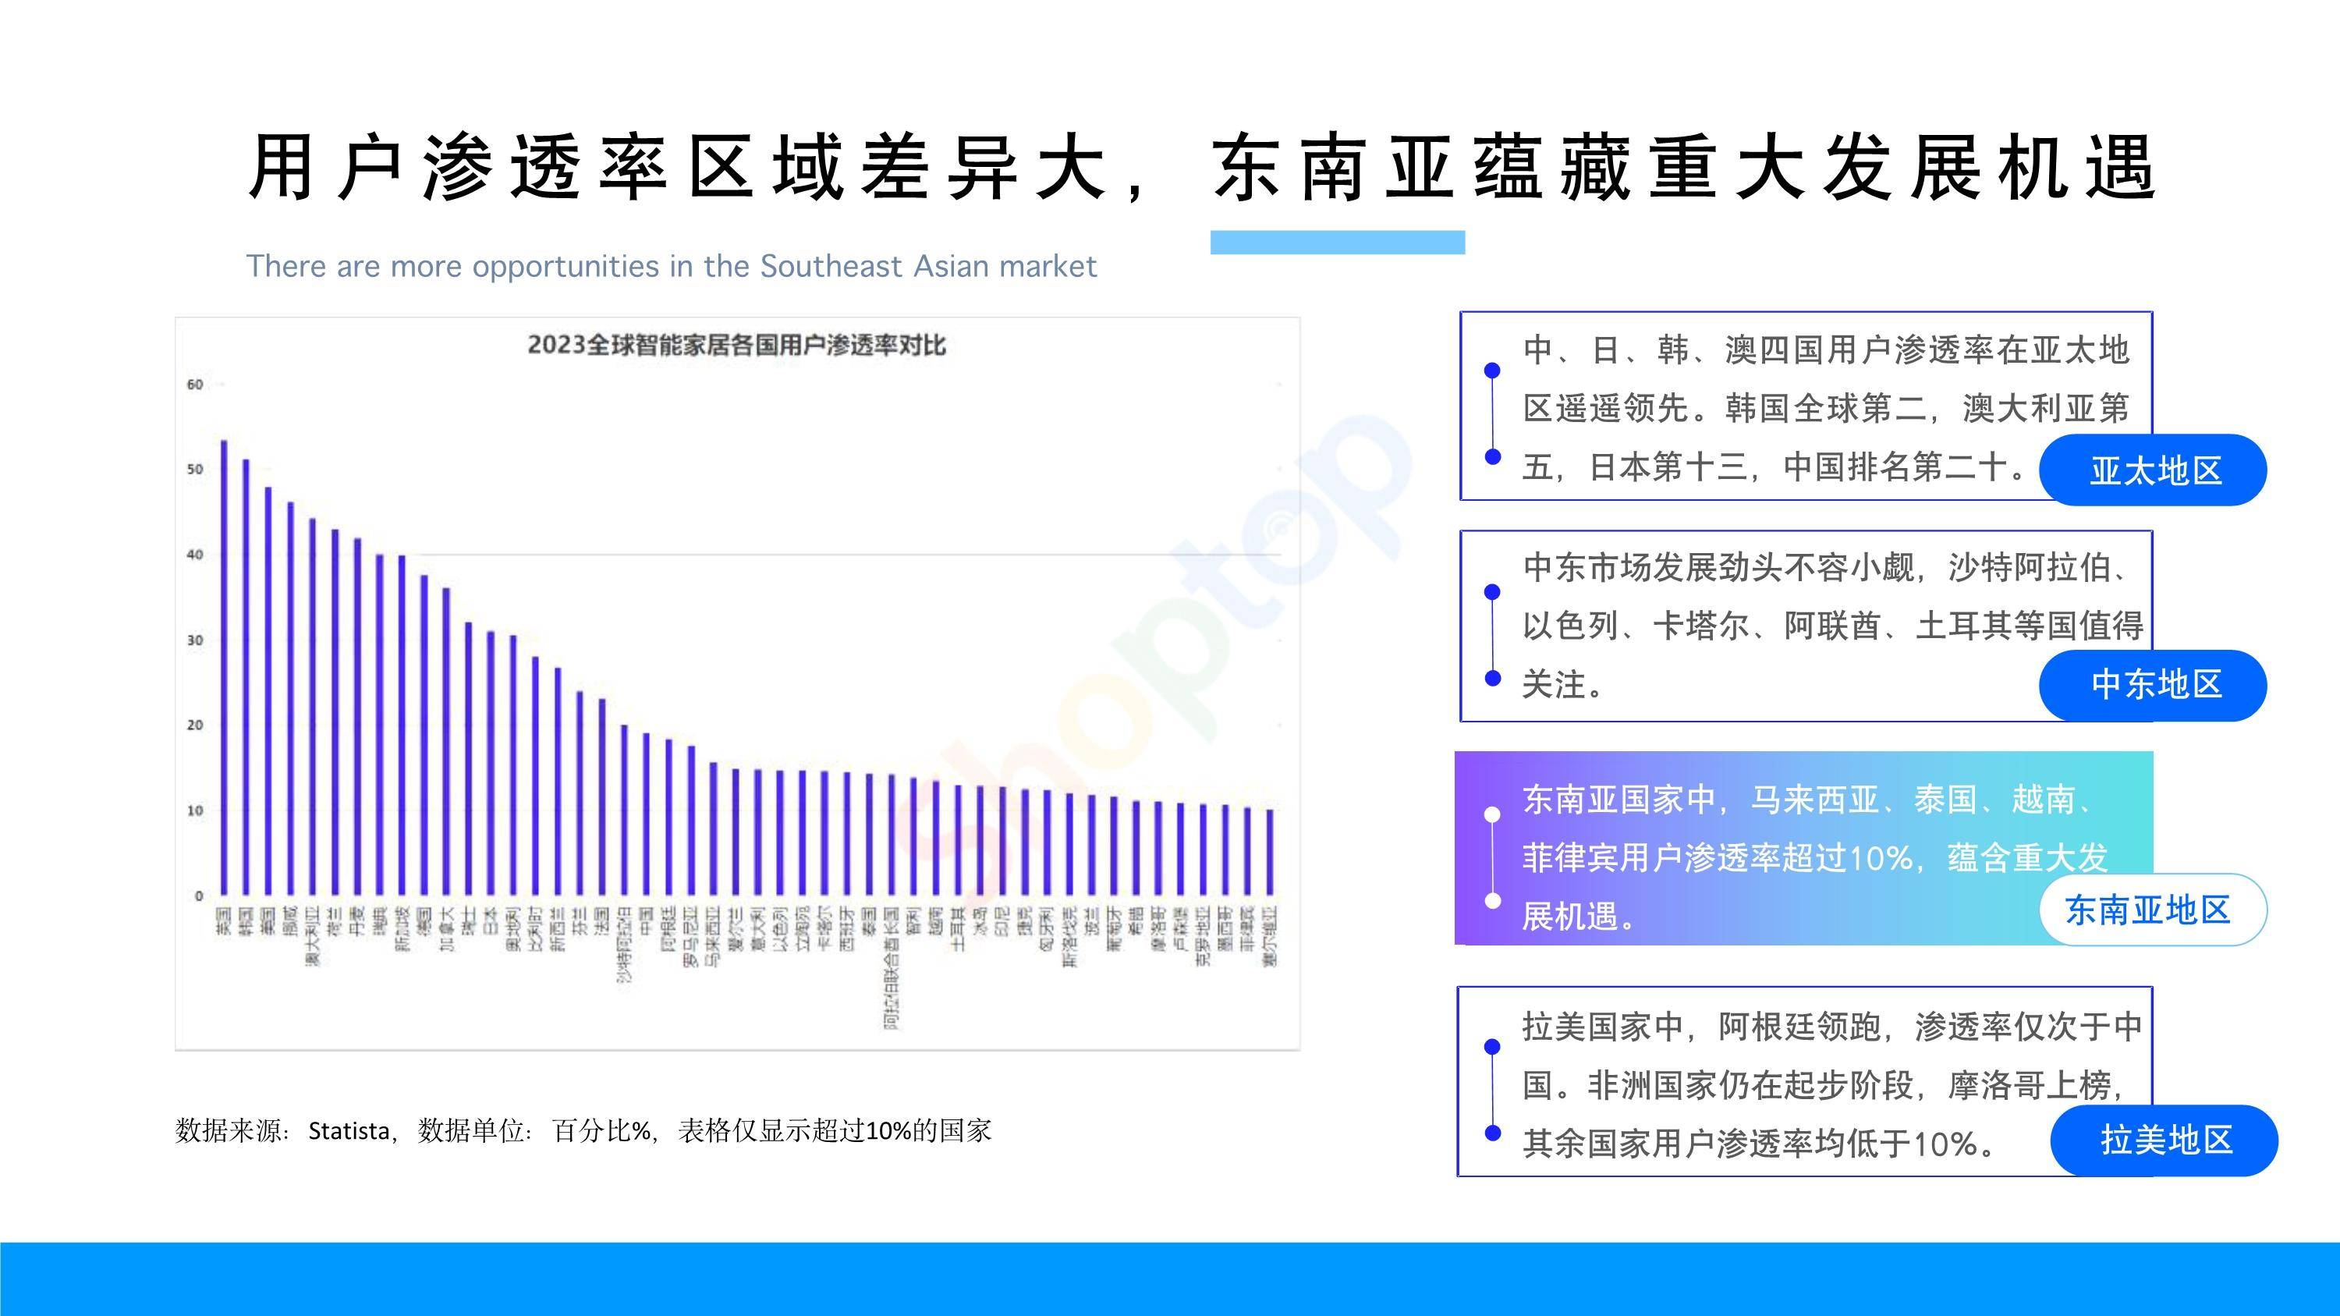The image size is (2340, 1316).
Task: Click the y-axis value 60
Action: coord(195,384)
